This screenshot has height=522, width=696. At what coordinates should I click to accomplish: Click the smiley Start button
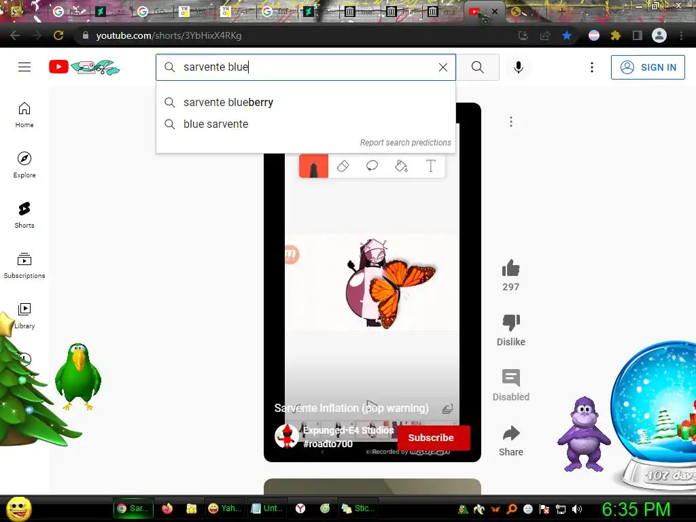18,508
